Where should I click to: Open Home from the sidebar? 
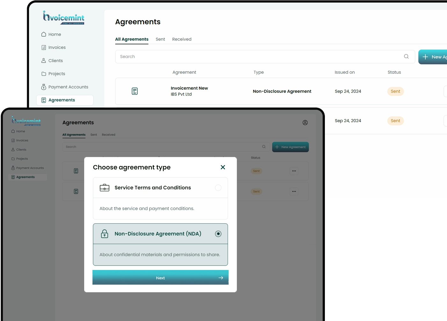54,34
